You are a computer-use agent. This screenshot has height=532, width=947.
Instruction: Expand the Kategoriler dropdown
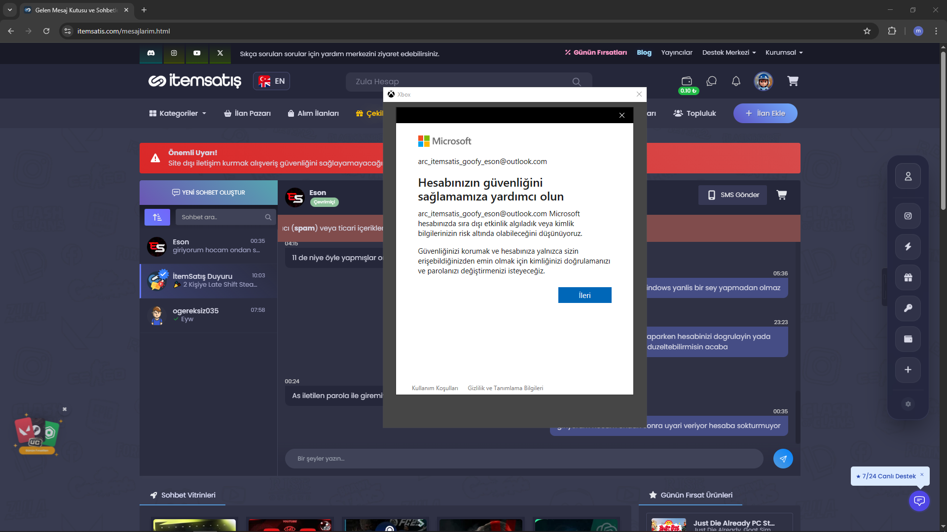click(178, 113)
